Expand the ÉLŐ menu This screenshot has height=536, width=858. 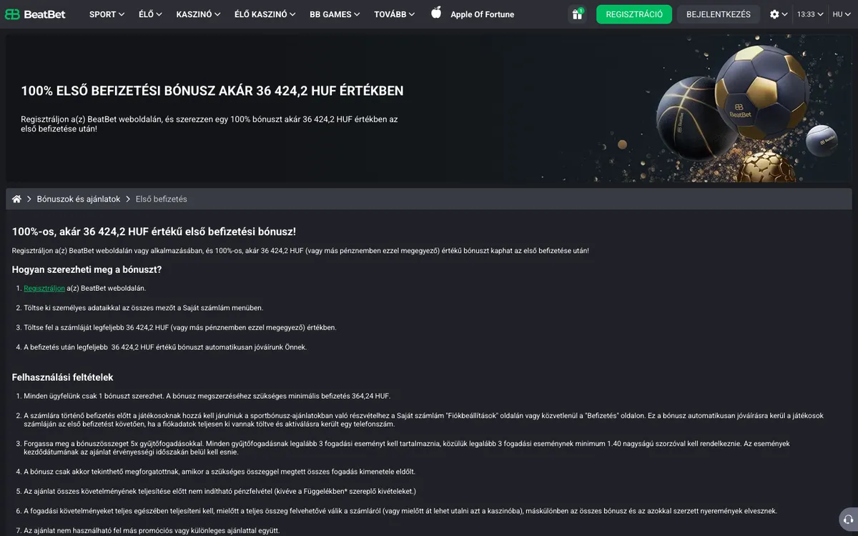point(150,14)
